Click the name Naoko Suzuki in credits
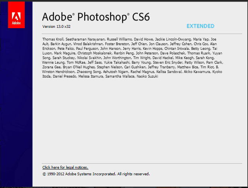The image size is (248, 188). 147,76
